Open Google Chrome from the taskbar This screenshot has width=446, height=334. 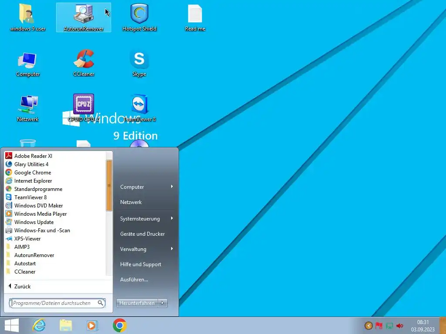pos(120,325)
